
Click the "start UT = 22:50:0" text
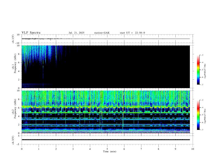[132, 33]
